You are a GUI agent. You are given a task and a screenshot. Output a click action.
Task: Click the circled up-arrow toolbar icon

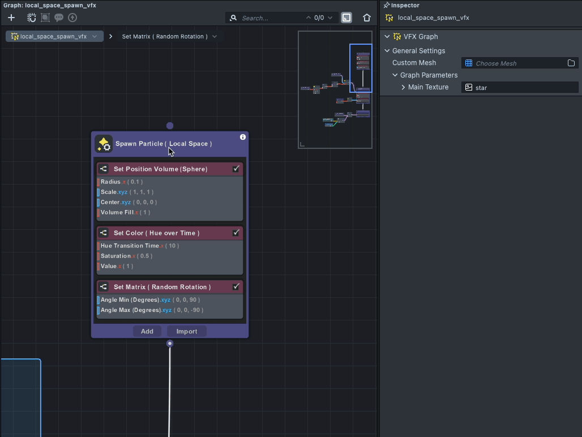(72, 18)
